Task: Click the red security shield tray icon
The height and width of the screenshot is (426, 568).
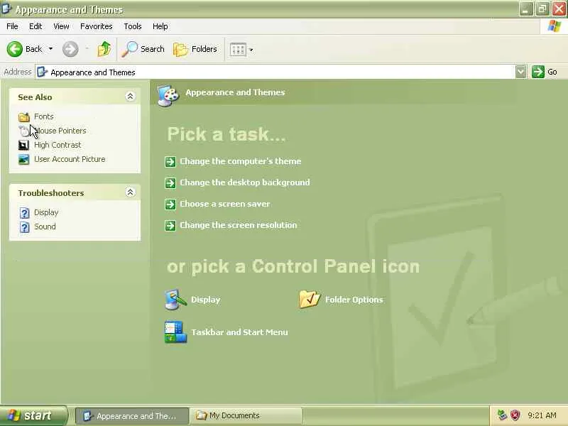Action: [x=515, y=415]
